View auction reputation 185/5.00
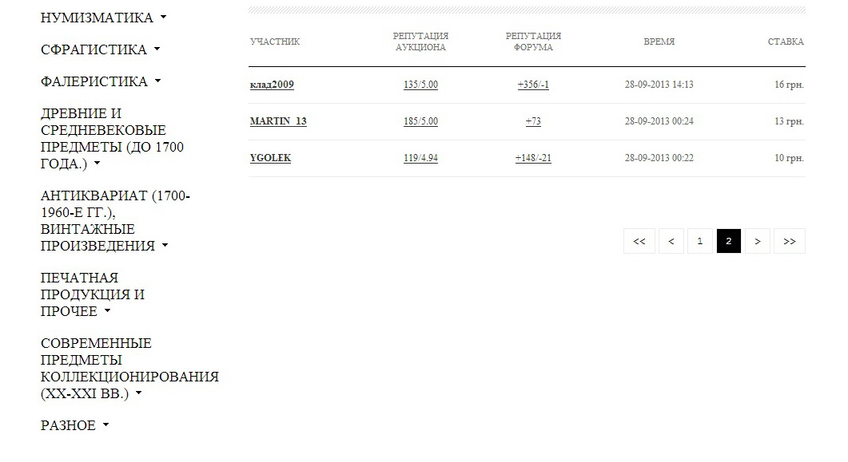The image size is (848, 462). pos(420,121)
